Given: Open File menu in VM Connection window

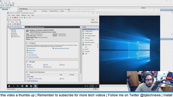Looking at the screenshot, I should coord(9,15).
